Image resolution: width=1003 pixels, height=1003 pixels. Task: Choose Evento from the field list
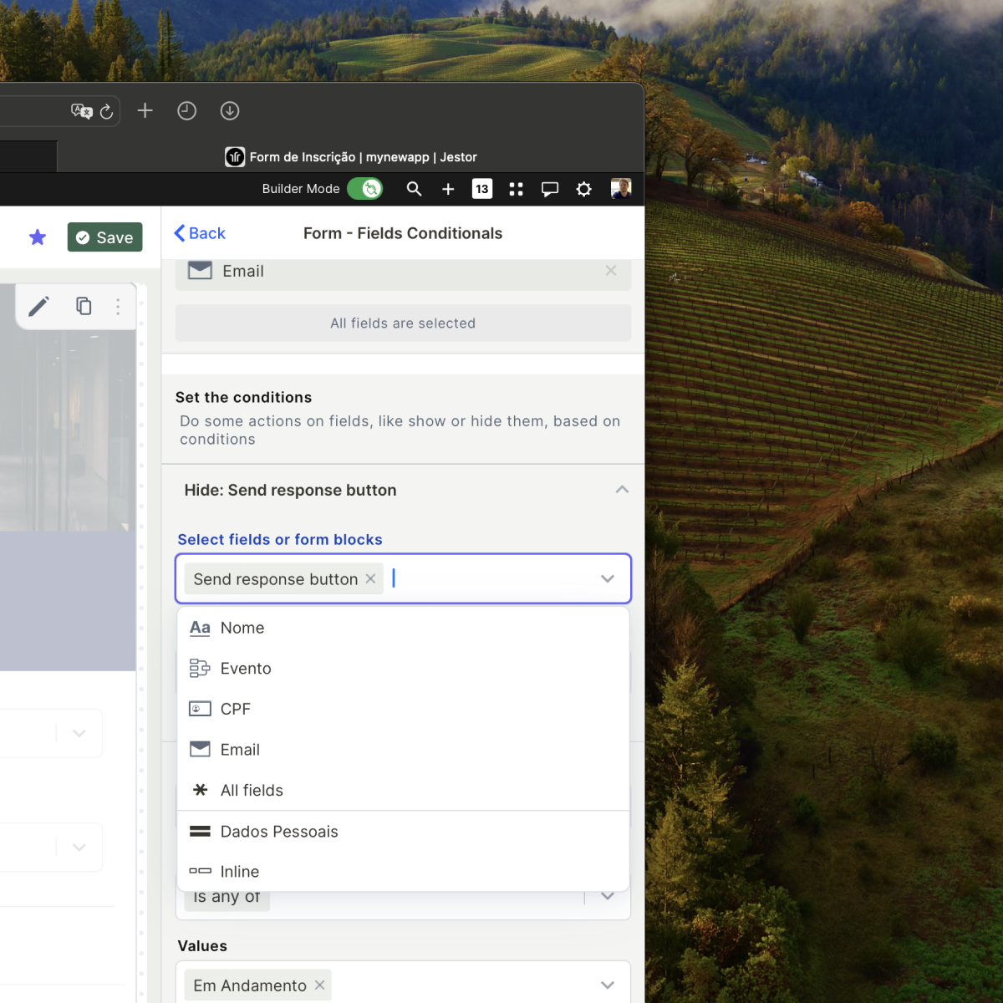403,668
